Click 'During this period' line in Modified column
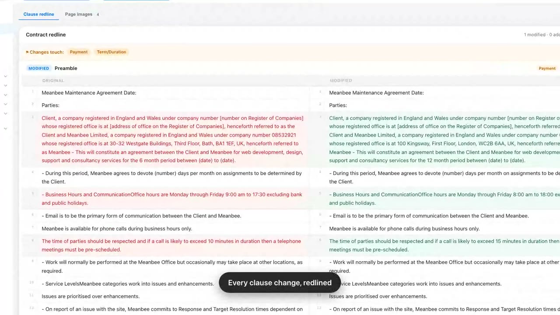The height and width of the screenshot is (315, 560). coord(444,177)
